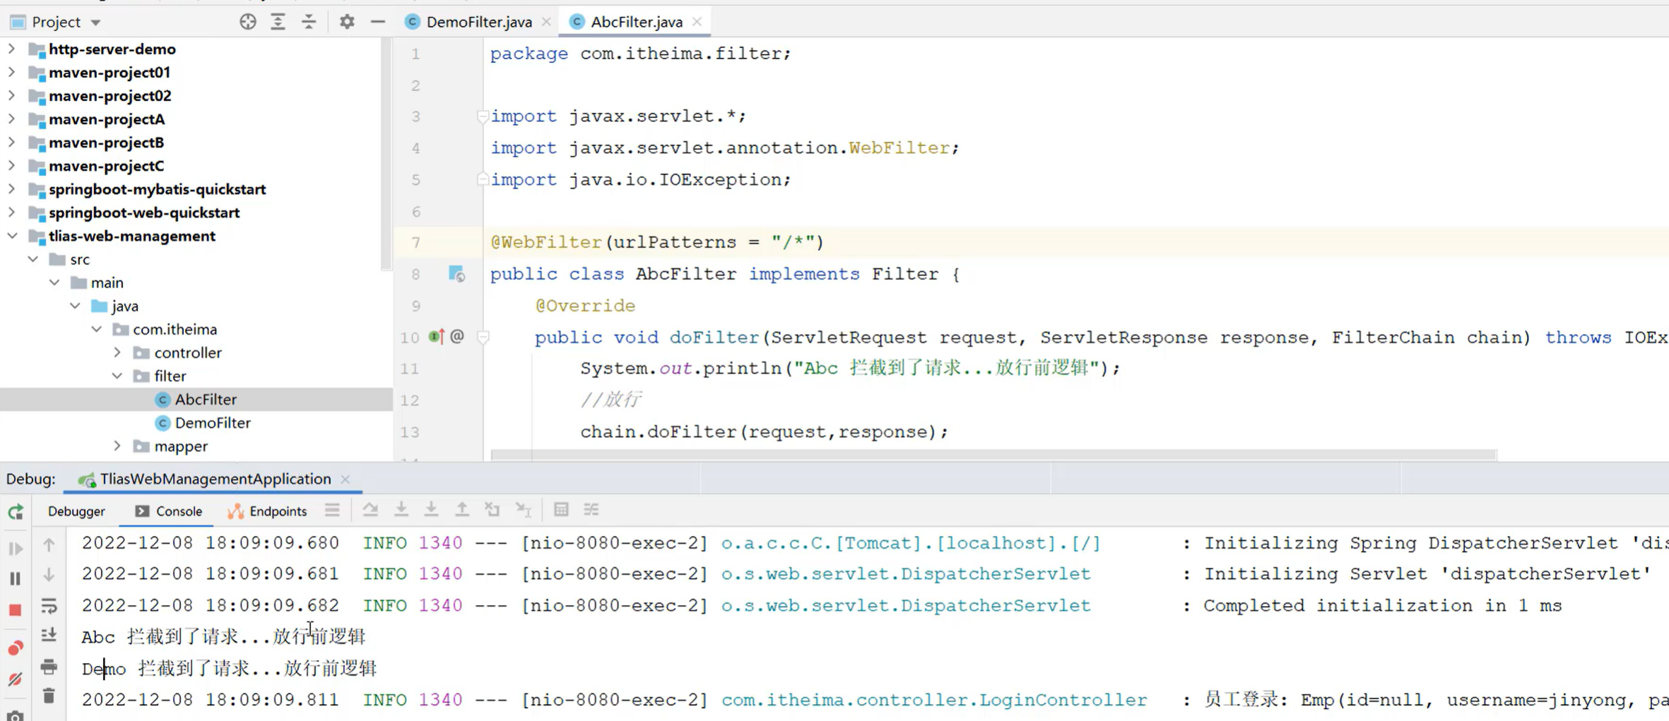The height and width of the screenshot is (721, 1669).
Task: Rerun TliasWebManagementApplication
Action: pyautogui.click(x=15, y=511)
